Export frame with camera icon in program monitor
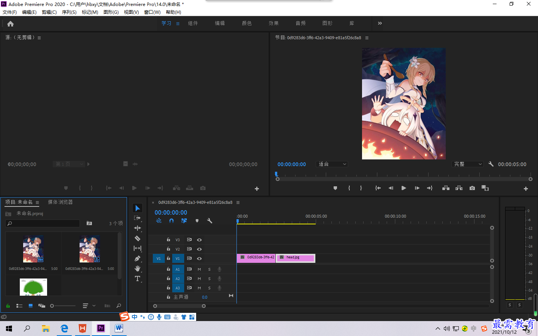The image size is (538, 336). coord(472,188)
